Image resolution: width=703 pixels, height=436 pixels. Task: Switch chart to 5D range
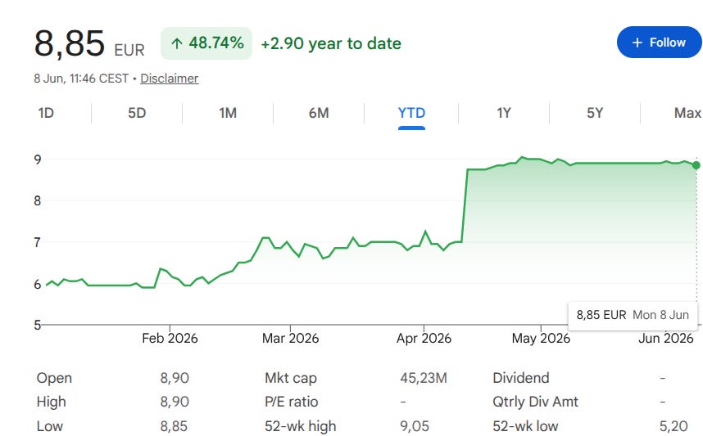(x=137, y=113)
